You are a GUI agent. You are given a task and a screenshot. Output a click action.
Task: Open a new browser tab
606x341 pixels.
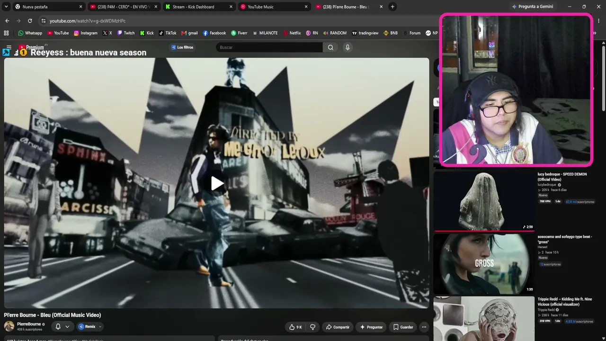tap(392, 7)
